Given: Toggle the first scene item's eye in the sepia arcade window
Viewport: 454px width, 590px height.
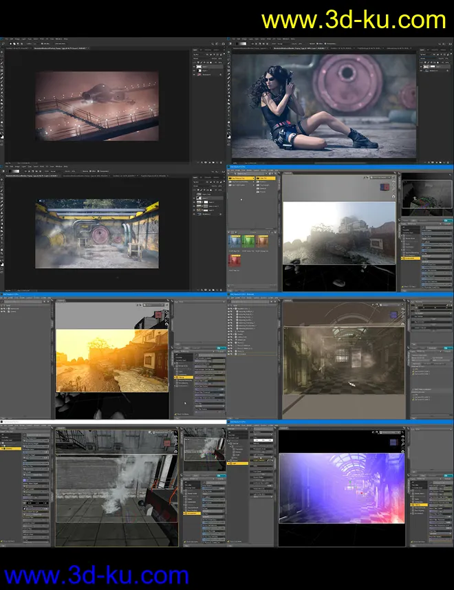Looking at the screenshot, I should click(x=230, y=309).
